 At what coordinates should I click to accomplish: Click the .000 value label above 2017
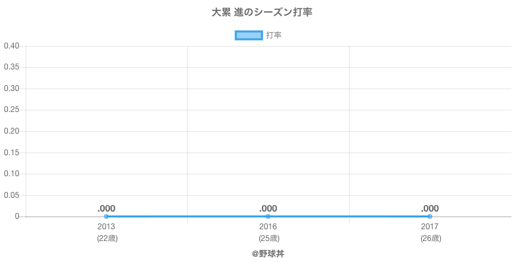pyautogui.click(x=430, y=208)
